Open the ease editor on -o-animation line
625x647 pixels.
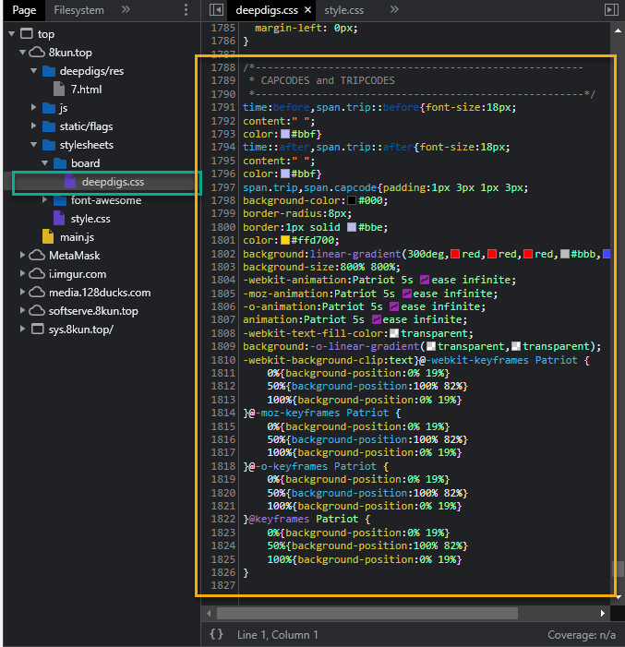coord(394,307)
